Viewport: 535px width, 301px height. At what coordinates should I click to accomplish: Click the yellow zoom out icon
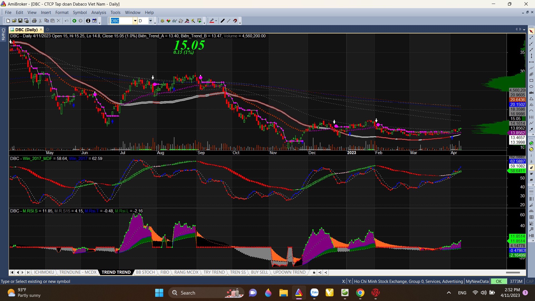click(x=531, y=149)
